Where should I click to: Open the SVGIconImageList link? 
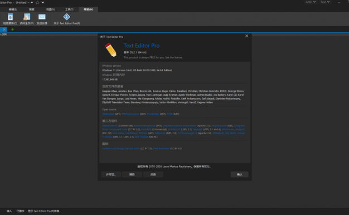click(x=187, y=133)
